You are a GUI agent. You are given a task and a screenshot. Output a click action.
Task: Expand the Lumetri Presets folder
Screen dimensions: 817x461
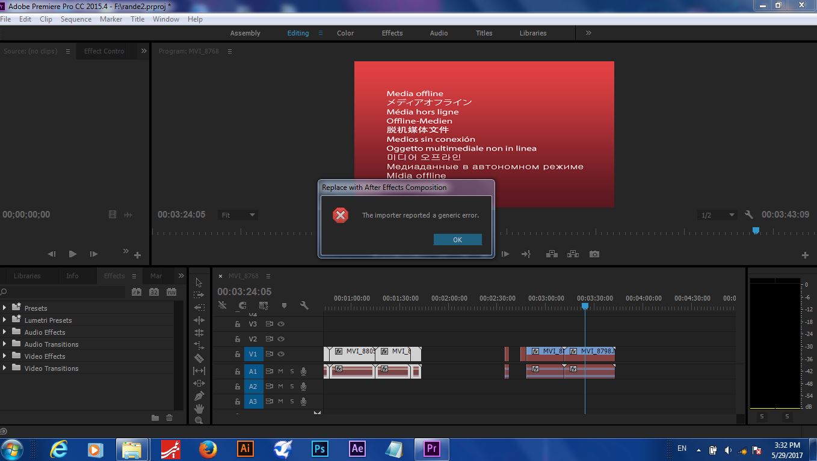coord(5,320)
